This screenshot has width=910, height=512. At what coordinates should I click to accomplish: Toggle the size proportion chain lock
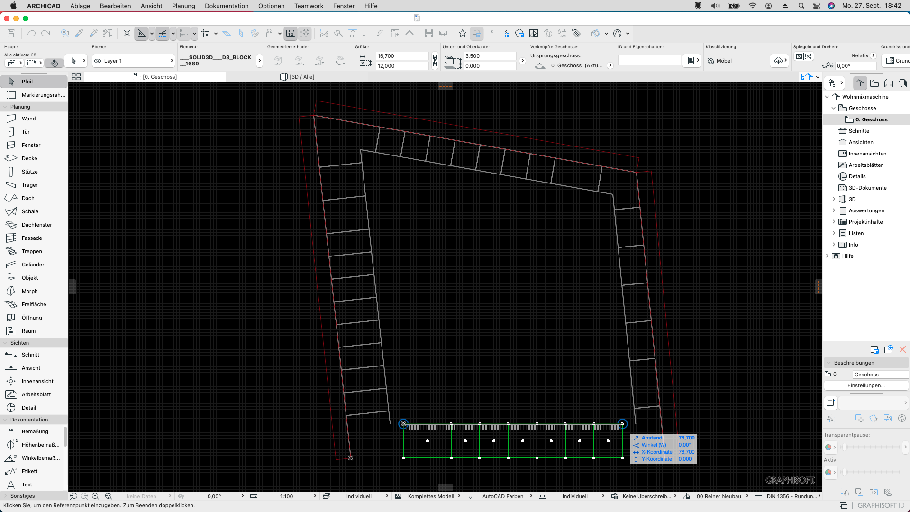[435, 61]
